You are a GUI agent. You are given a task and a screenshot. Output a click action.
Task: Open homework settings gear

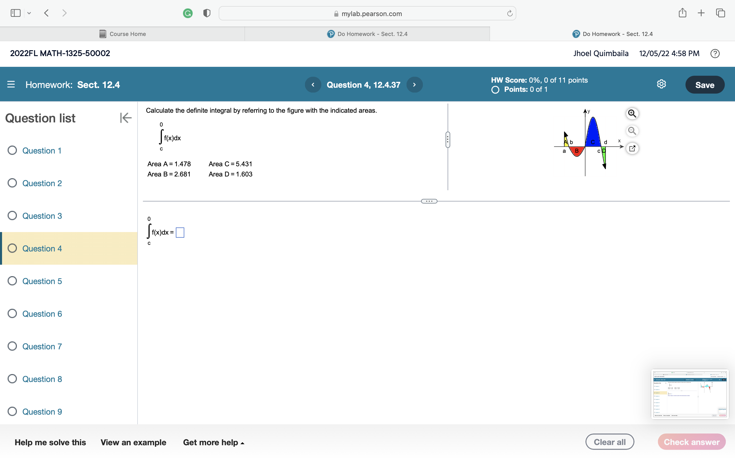(x=661, y=84)
